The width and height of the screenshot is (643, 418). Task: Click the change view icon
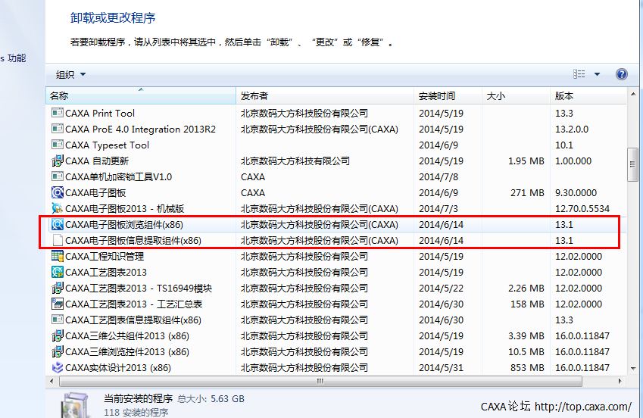click(579, 74)
